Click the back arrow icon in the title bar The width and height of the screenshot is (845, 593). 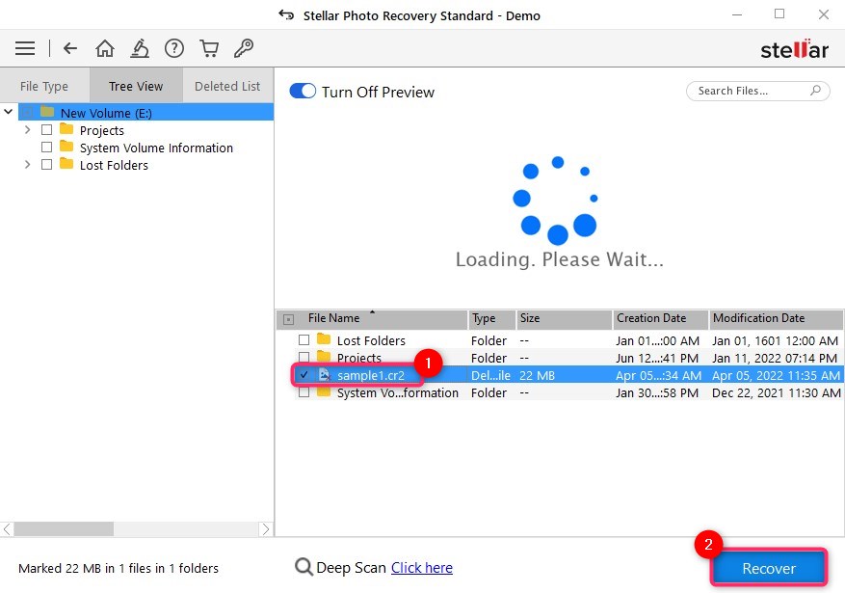pos(286,15)
